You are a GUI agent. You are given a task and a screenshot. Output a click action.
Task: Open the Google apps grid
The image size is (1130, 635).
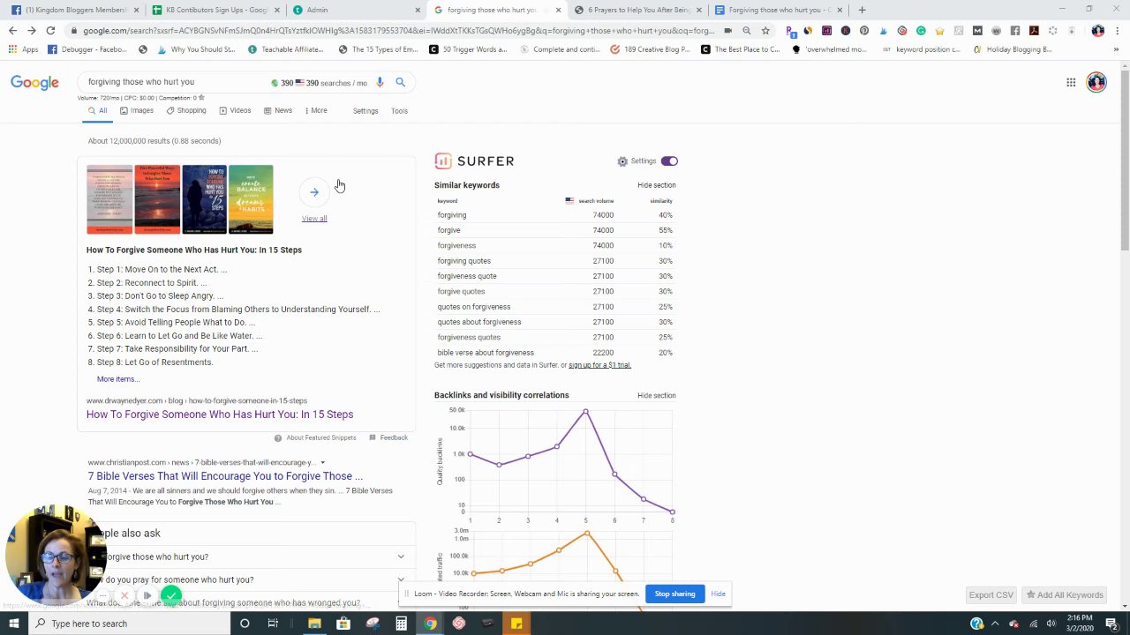[x=1071, y=83]
